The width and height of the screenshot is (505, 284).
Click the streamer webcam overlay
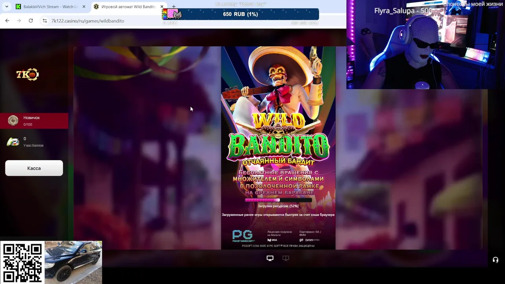click(426, 45)
